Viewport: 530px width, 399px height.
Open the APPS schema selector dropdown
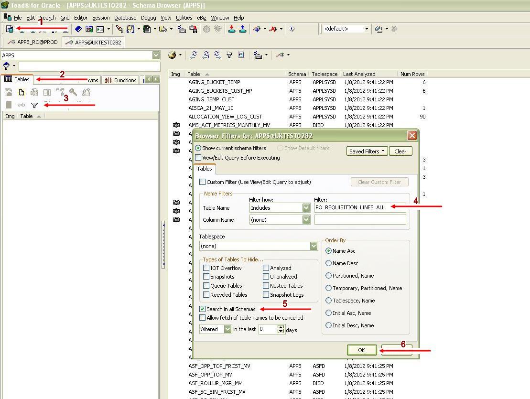[x=156, y=55]
